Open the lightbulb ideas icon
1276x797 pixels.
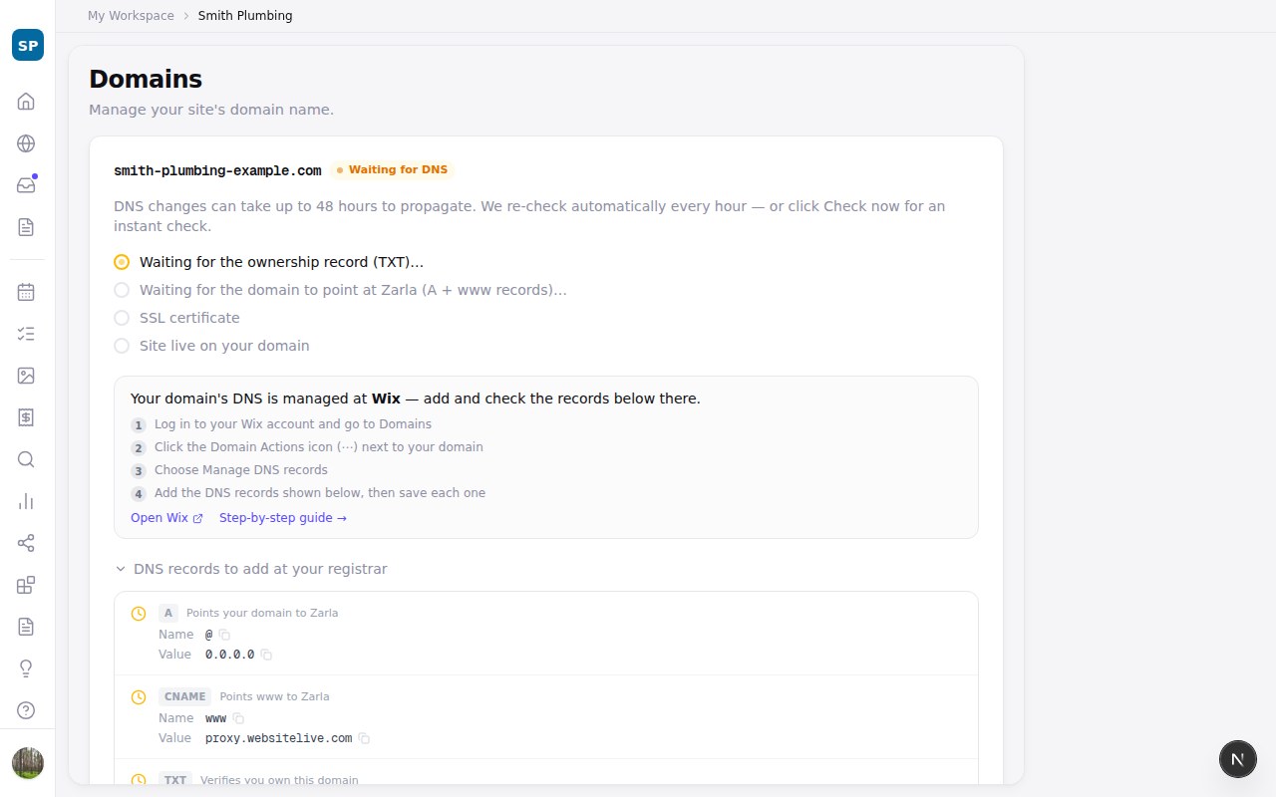[x=26, y=668]
